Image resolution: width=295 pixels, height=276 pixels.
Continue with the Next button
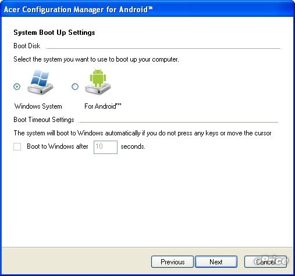(x=216, y=262)
